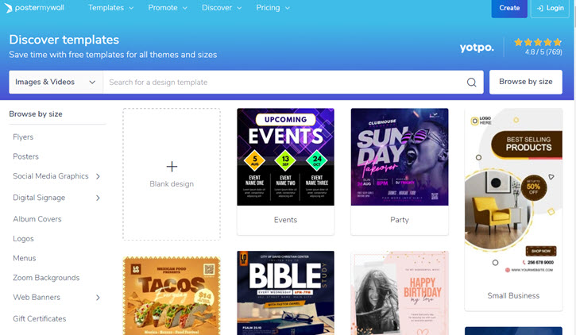Select Flyers in the sidebar
Viewport: 576px width, 335px height.
coord(23,137)
